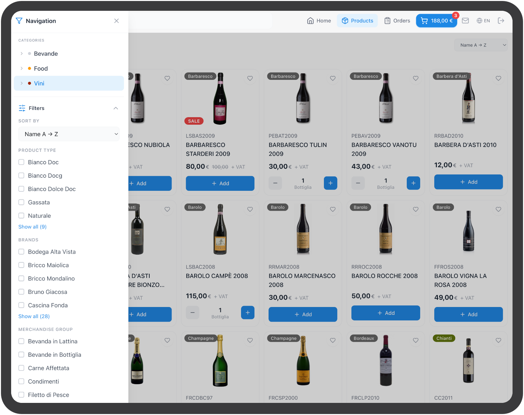Open the EN language selector

click(x=483, y=21)
